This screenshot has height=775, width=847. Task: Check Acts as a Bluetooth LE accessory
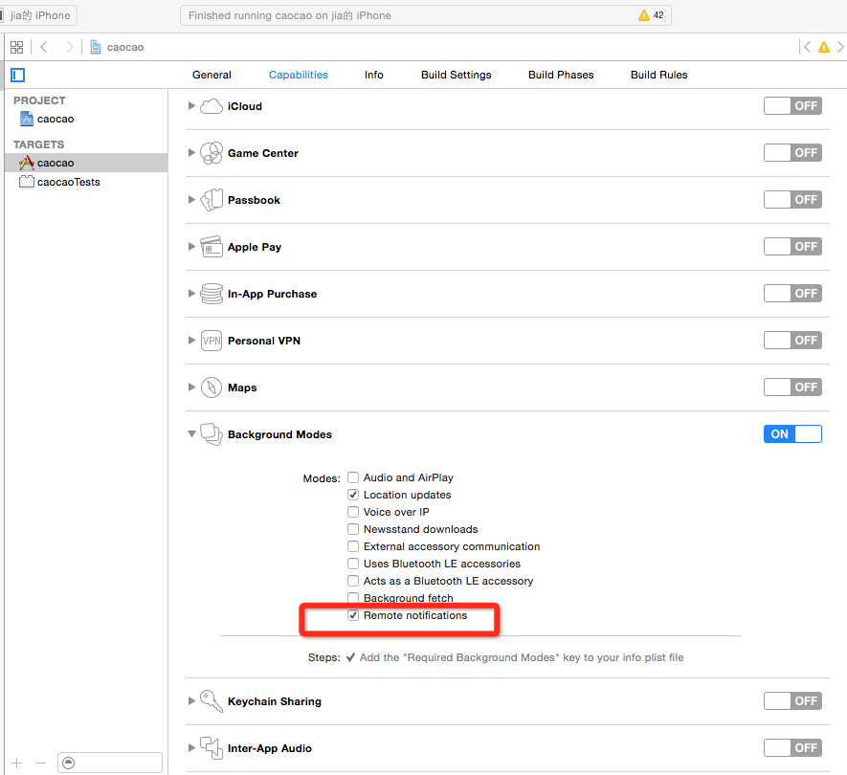[353, 581]
